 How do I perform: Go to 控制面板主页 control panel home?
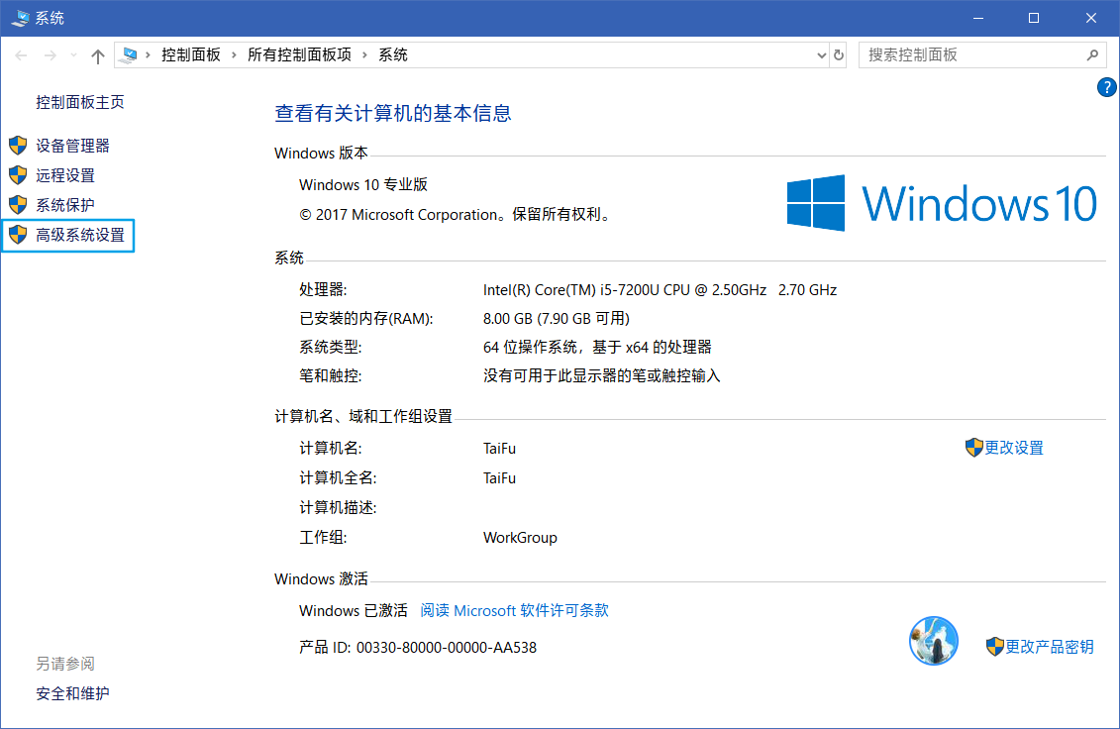point(80,102)
